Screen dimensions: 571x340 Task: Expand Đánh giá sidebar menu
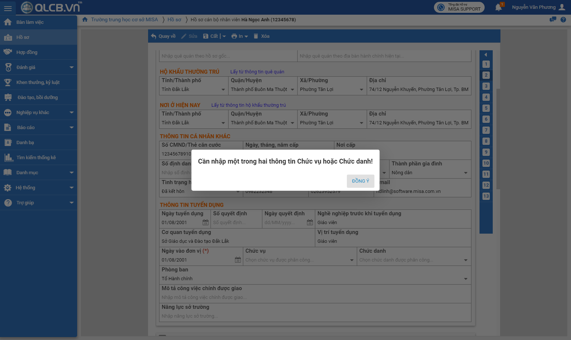(x=72, y=67)
